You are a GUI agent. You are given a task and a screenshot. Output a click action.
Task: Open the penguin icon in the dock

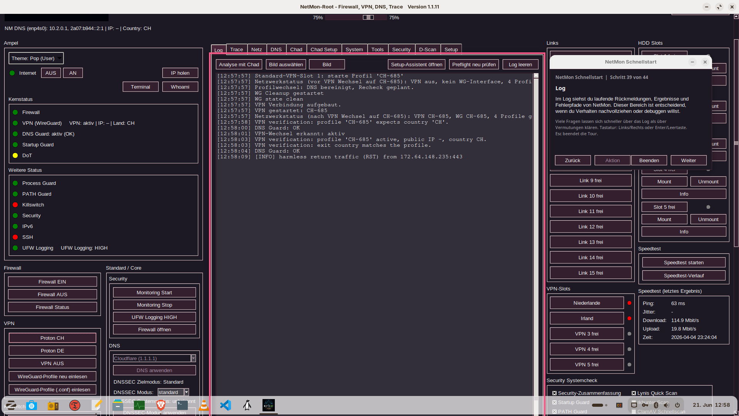pyautogui.click(x=247, y=405)
